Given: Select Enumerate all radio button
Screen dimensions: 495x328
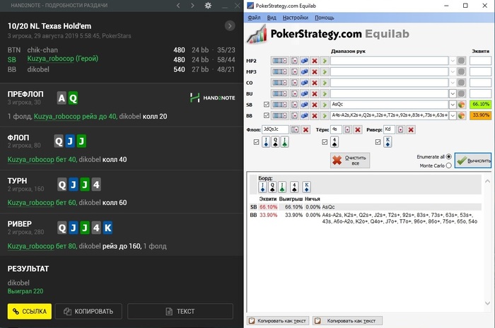Looking at the screenshot, I should click(448, 157).
